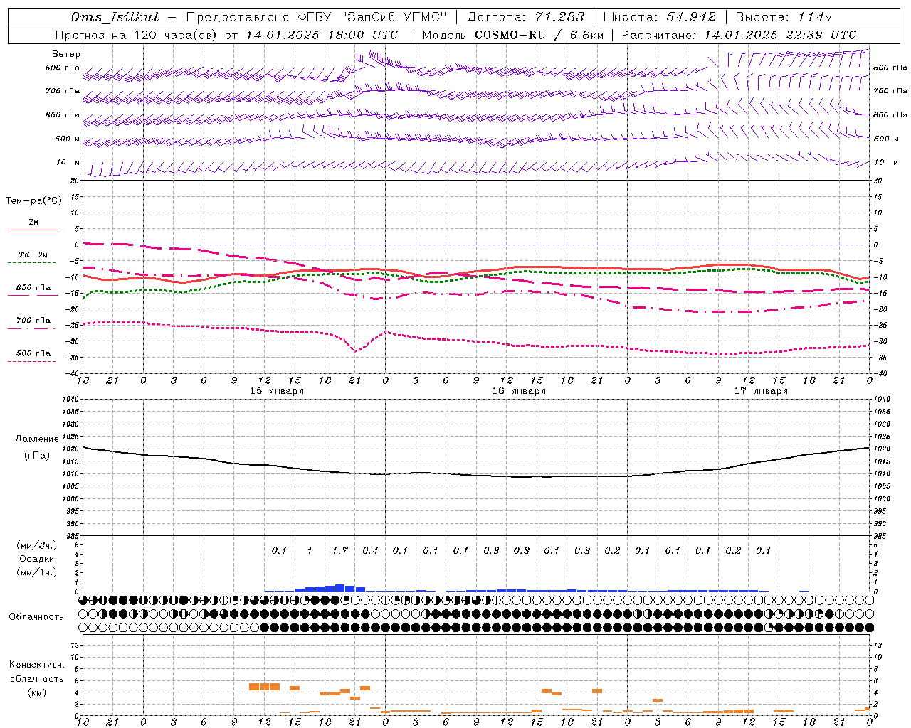
Task: Click the right-side "700 гПа" wind level label
Action: click(890, 91)
